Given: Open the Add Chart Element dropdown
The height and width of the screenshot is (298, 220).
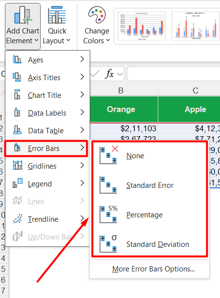Looking at the screenshot, I should (x=23, y=26).
